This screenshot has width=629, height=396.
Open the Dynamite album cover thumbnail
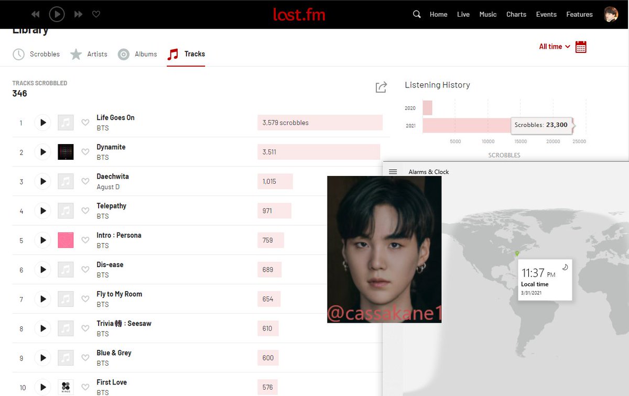66,152
